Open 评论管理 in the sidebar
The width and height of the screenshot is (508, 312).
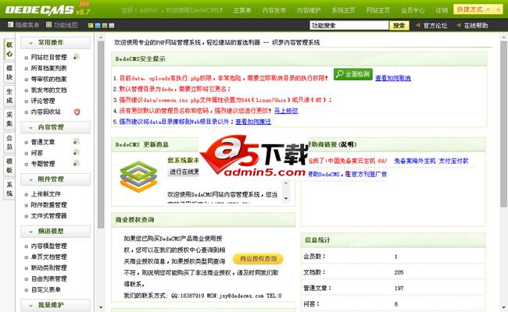pos(43,101)
